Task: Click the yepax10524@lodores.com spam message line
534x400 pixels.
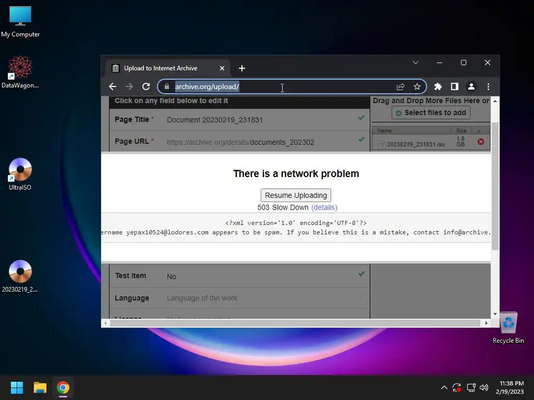Action: (296, 232)
